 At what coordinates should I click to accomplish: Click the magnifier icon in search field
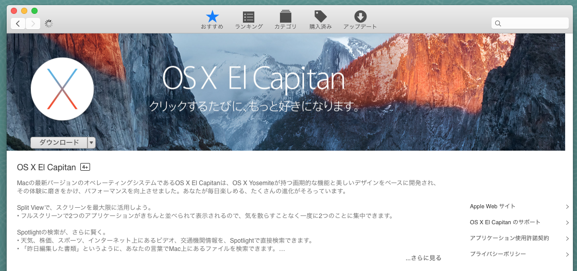click(x=498, y=23)
